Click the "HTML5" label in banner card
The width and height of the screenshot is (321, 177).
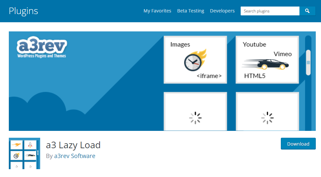pos(255,76)
